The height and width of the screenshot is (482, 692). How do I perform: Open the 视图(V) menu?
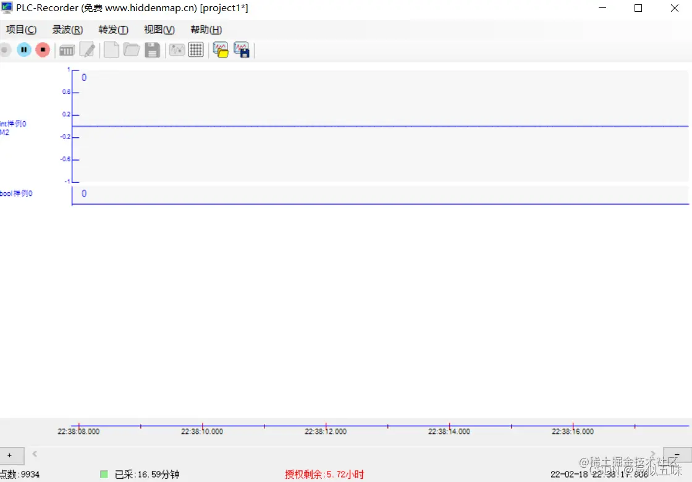[x=159, y=30]
